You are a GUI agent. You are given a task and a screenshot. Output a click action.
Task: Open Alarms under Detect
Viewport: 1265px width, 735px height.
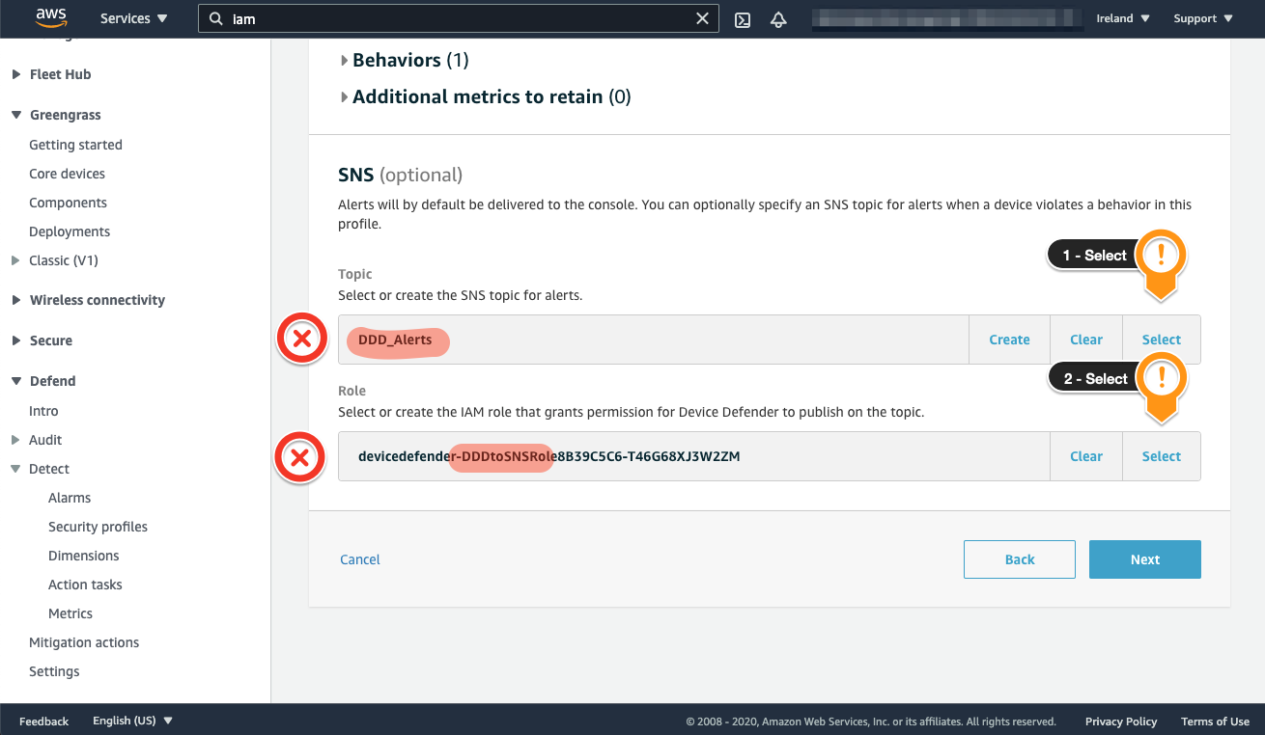(x=70, y=498)
